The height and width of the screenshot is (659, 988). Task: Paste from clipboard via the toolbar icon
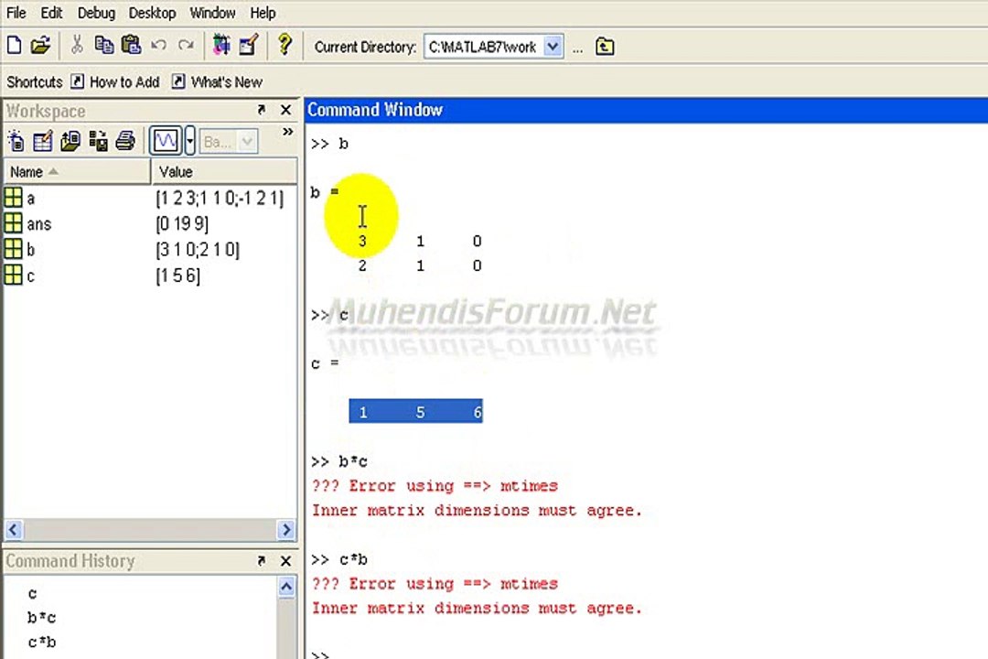[x=131, y=46]
